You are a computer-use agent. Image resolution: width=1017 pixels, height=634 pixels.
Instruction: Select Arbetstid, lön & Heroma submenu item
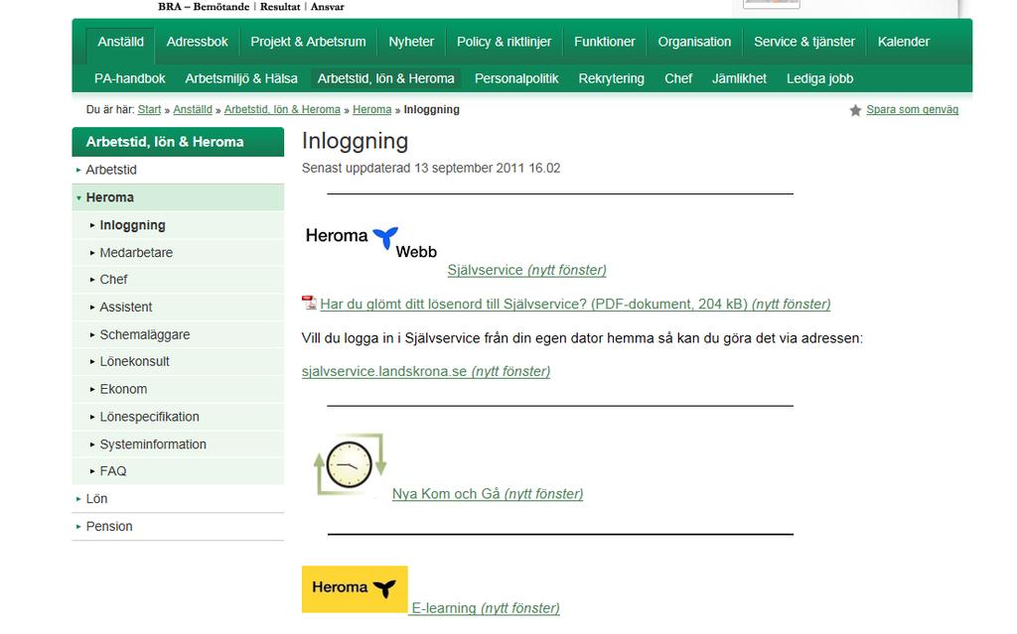(386, 78)
